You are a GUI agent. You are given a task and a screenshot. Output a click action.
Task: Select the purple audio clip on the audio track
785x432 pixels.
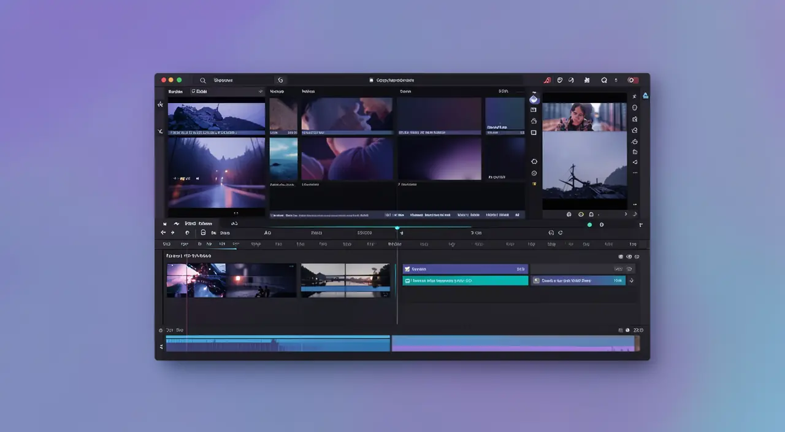point(513,344)
